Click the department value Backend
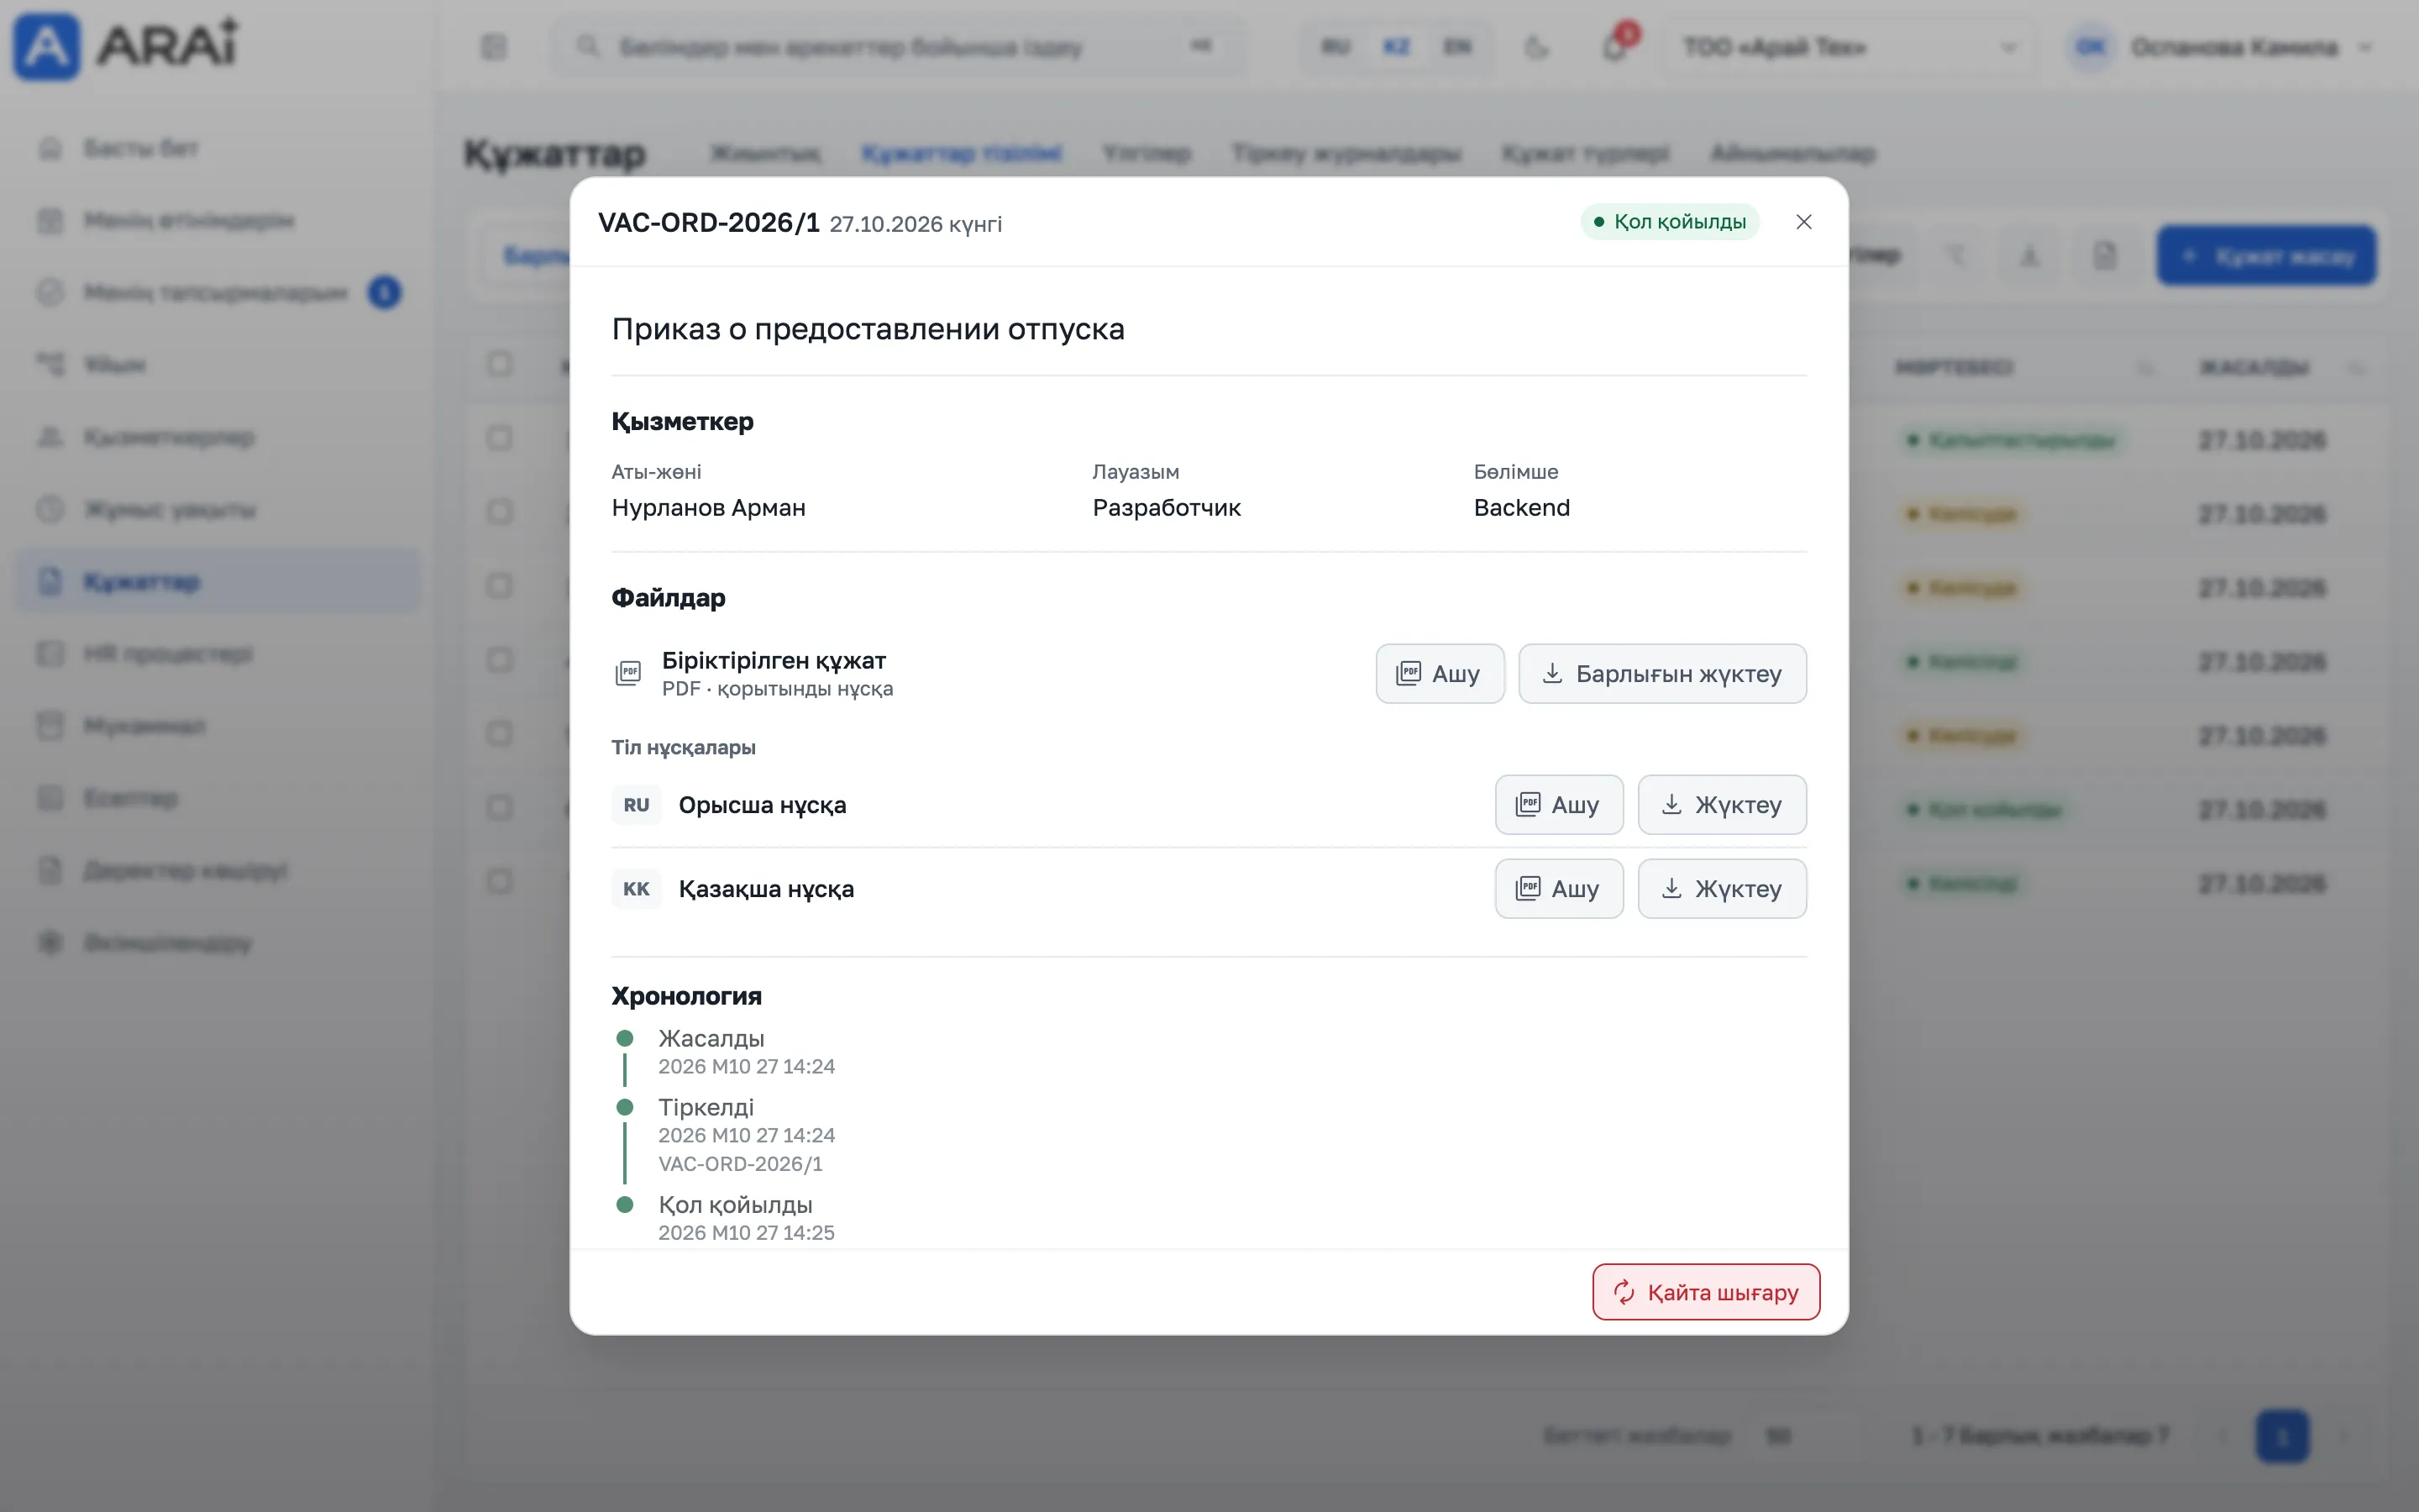The image size is (2419, 1512). click(1521, 508)
